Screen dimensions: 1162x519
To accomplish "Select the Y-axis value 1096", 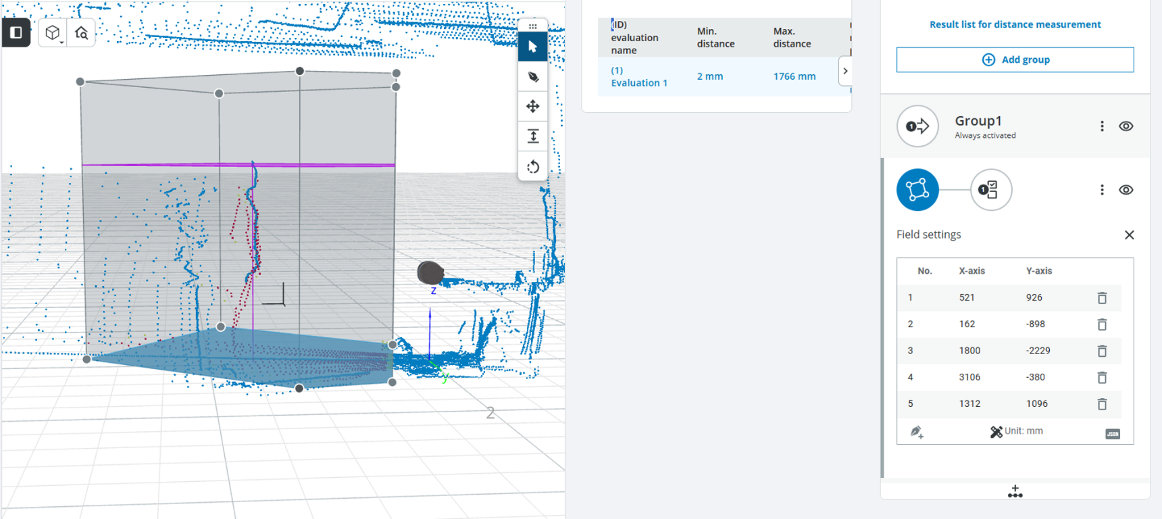I will [1037, 403].
